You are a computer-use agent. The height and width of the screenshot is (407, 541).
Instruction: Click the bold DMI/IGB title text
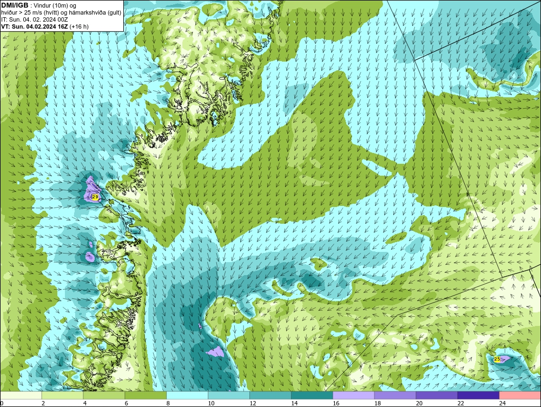click(x=15, y=5)
